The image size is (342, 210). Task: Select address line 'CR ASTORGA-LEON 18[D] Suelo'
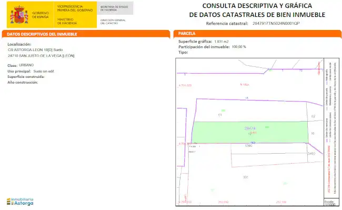pos(35,49)
